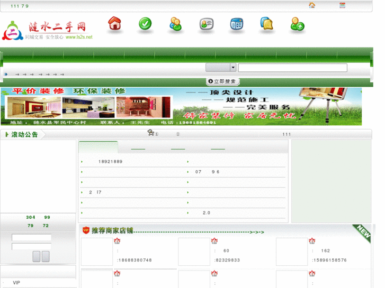
Task: Open the listing containing 18921889
Action: pyautogui.click(x=110, y=162)
